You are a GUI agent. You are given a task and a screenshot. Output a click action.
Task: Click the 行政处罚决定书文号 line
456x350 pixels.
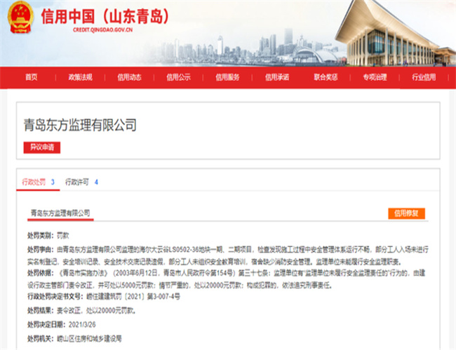click(104, 297)
